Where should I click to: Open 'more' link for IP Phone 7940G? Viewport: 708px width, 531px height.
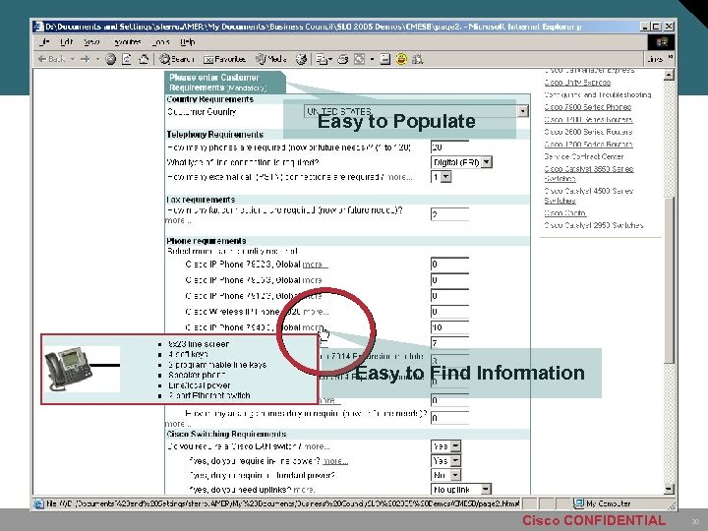(313, 327)
